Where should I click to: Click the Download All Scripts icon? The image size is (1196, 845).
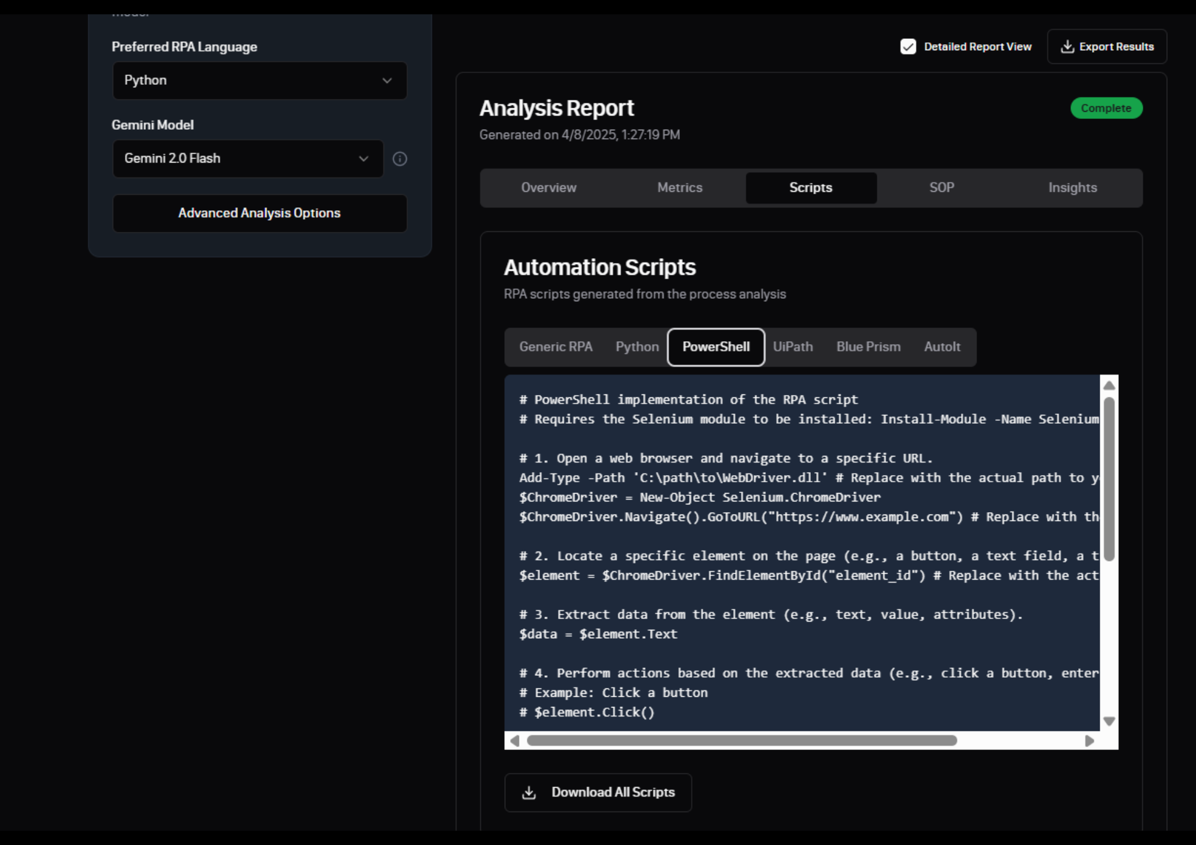529,792
